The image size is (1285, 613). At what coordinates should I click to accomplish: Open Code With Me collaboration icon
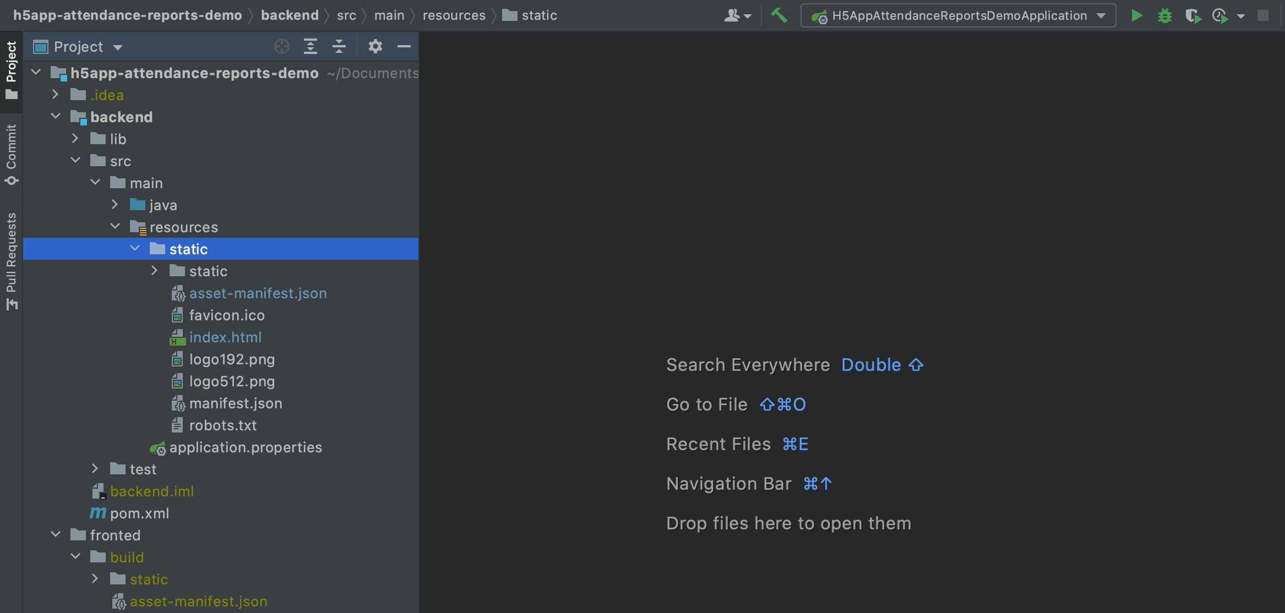pyautogui.click(x=734, y=15)
